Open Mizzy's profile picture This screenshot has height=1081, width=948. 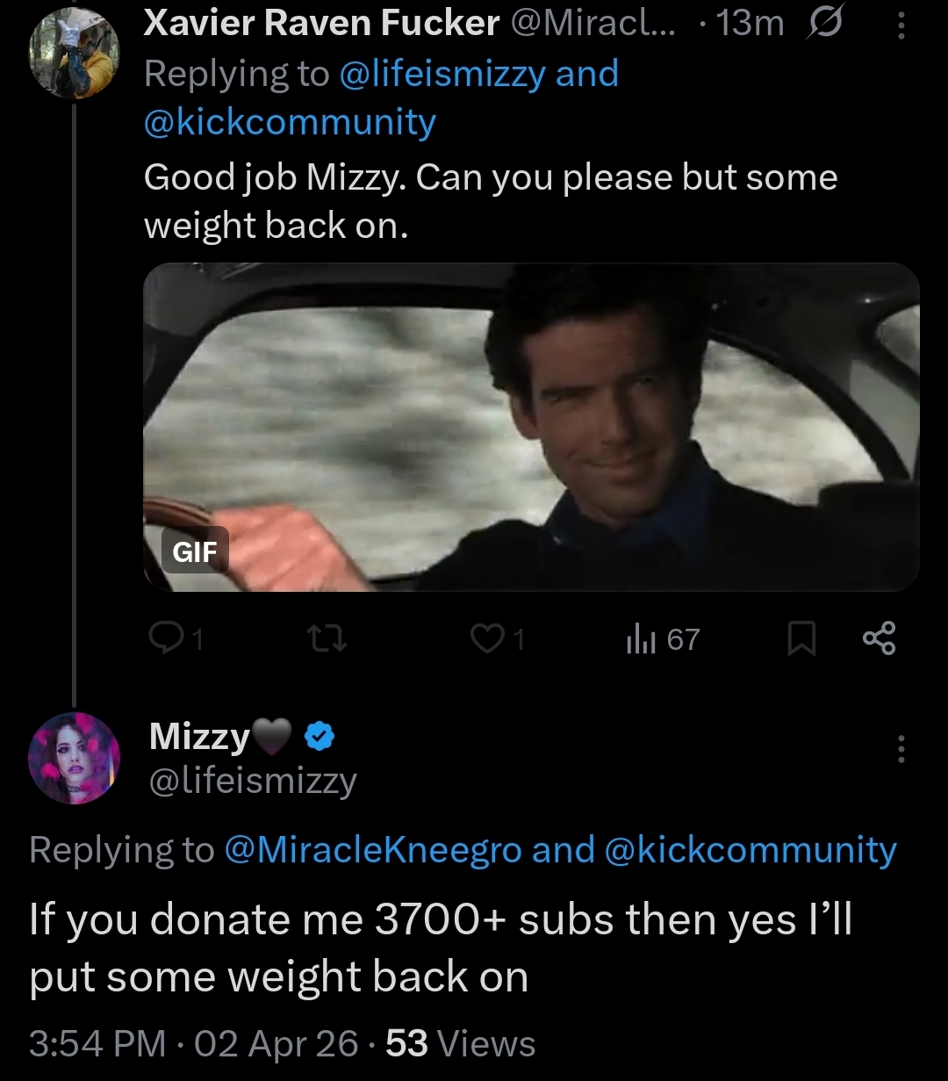click(74, 758)
